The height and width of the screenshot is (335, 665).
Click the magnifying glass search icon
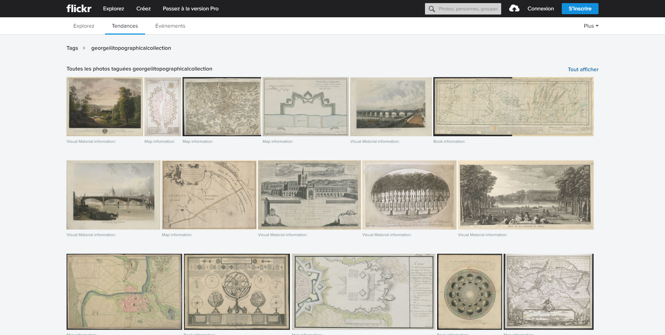point(432,9)
